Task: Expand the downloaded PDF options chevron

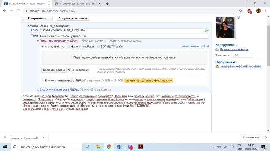Action: [x=43, y=138]
